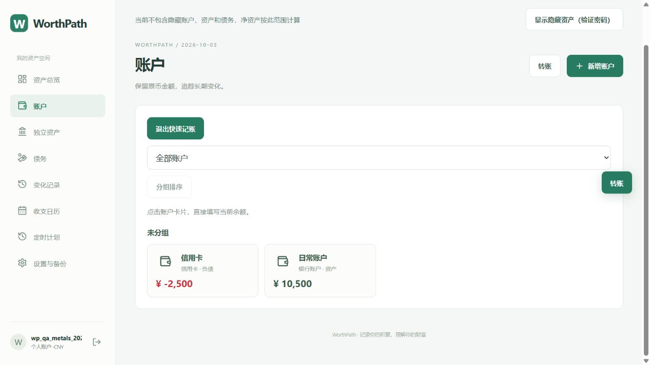Click the 定时计划 sidebar label
This screenshot has width=650, height=365.
[47, 237]
